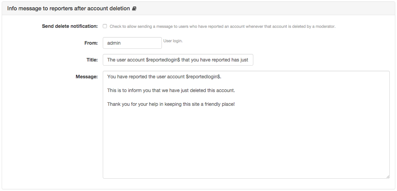Screen dimensions: 397x191
Task: Select the 'From:' field label
Action: pyautogui.click(x=91, y=43)
